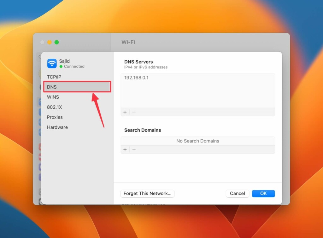The height and width of the screenshot is (238, 323).
Task: Click the yellow minimize window button
Action: click(x=50, y=42)
